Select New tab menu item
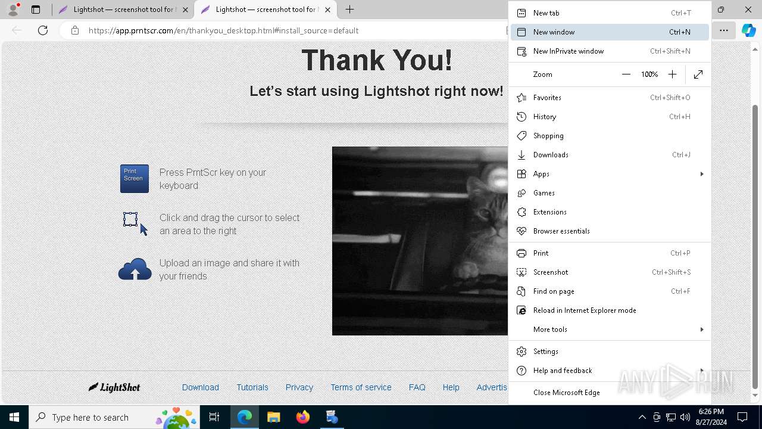762x429 pixels. (610, 13)
